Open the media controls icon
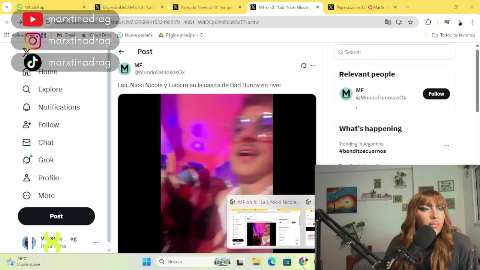480x270 pixels. (447, 22)
